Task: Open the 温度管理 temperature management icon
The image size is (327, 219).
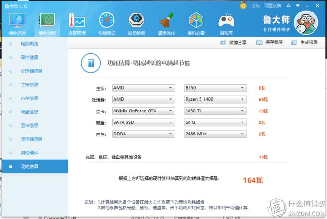Action: 77,21
